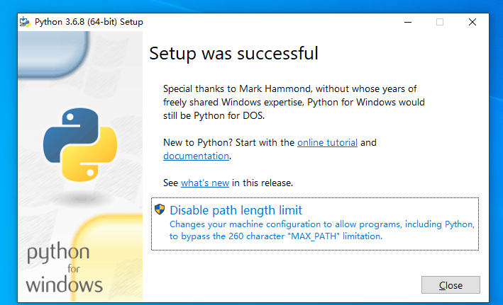The image size is (503, 305).
Task: Follow the "what's new" link
Action: click(x=205, y=183)
